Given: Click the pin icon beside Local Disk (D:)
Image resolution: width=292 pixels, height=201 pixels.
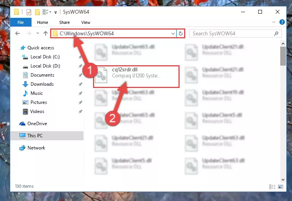Looking at the screenshot, I should 80,66.
